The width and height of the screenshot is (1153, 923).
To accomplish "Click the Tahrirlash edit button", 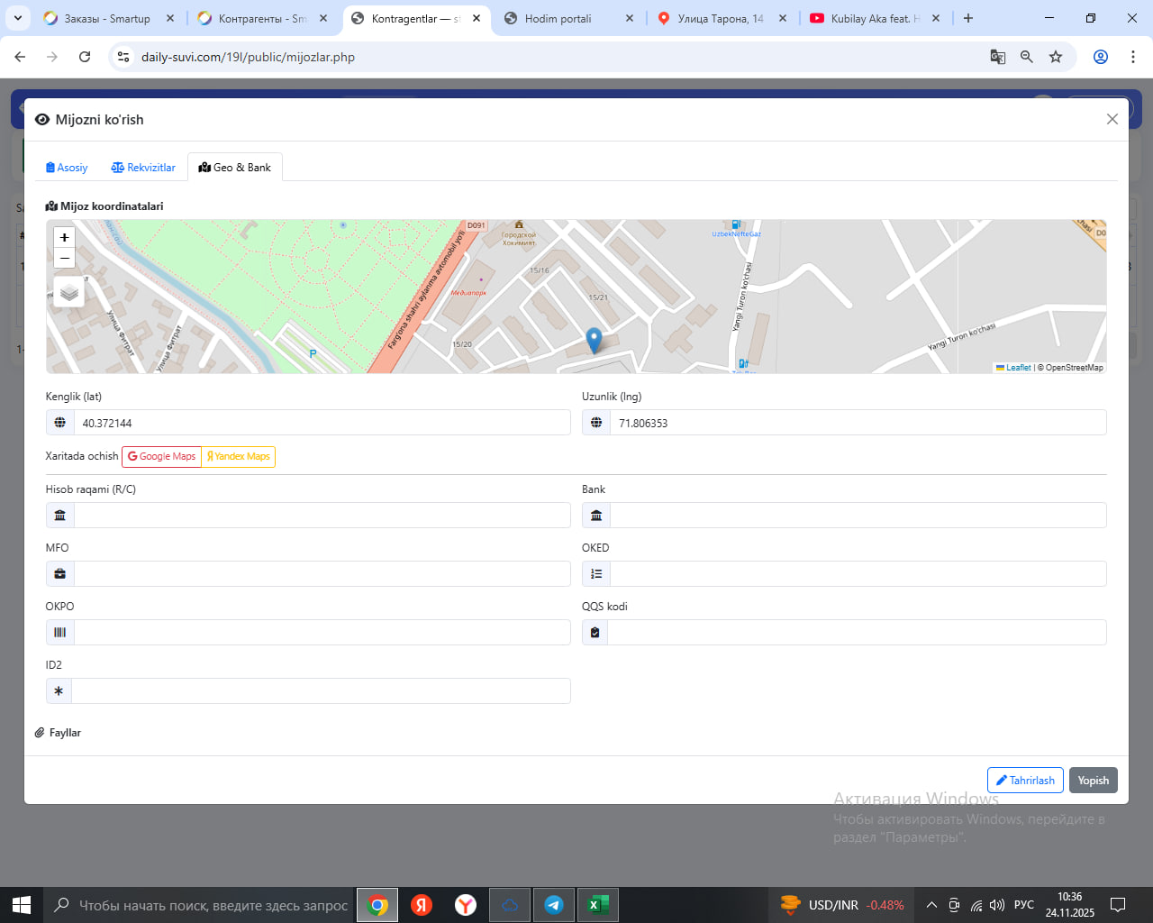I will (1025, 781).
